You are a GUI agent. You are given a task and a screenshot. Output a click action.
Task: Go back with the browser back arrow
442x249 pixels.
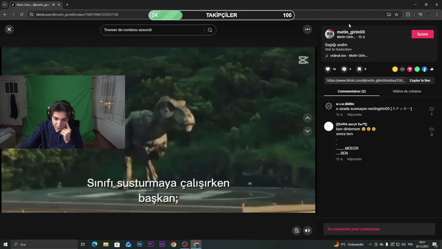pyautogui.click(x=5, y=15)
